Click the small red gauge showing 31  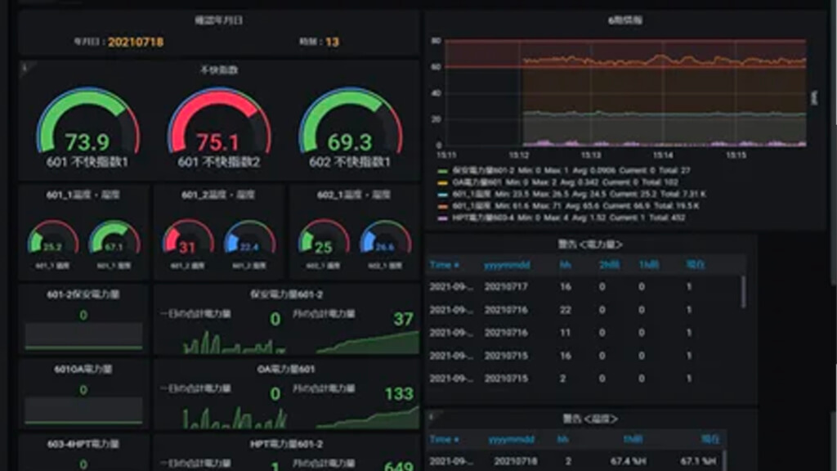click(187, 241)
